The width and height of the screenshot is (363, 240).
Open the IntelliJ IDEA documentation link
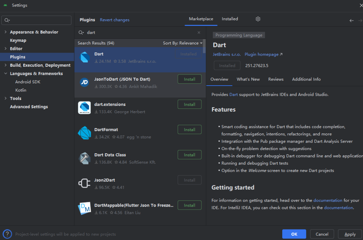pos(338,208)
